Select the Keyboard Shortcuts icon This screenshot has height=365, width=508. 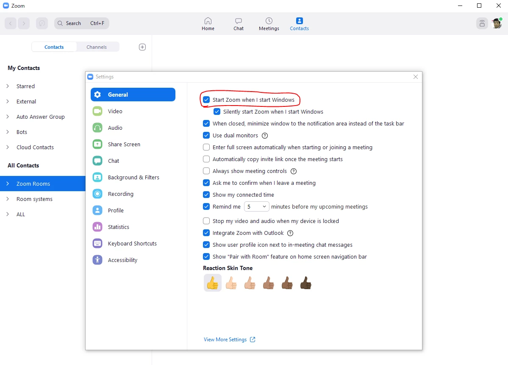click(x=97, y=243)
